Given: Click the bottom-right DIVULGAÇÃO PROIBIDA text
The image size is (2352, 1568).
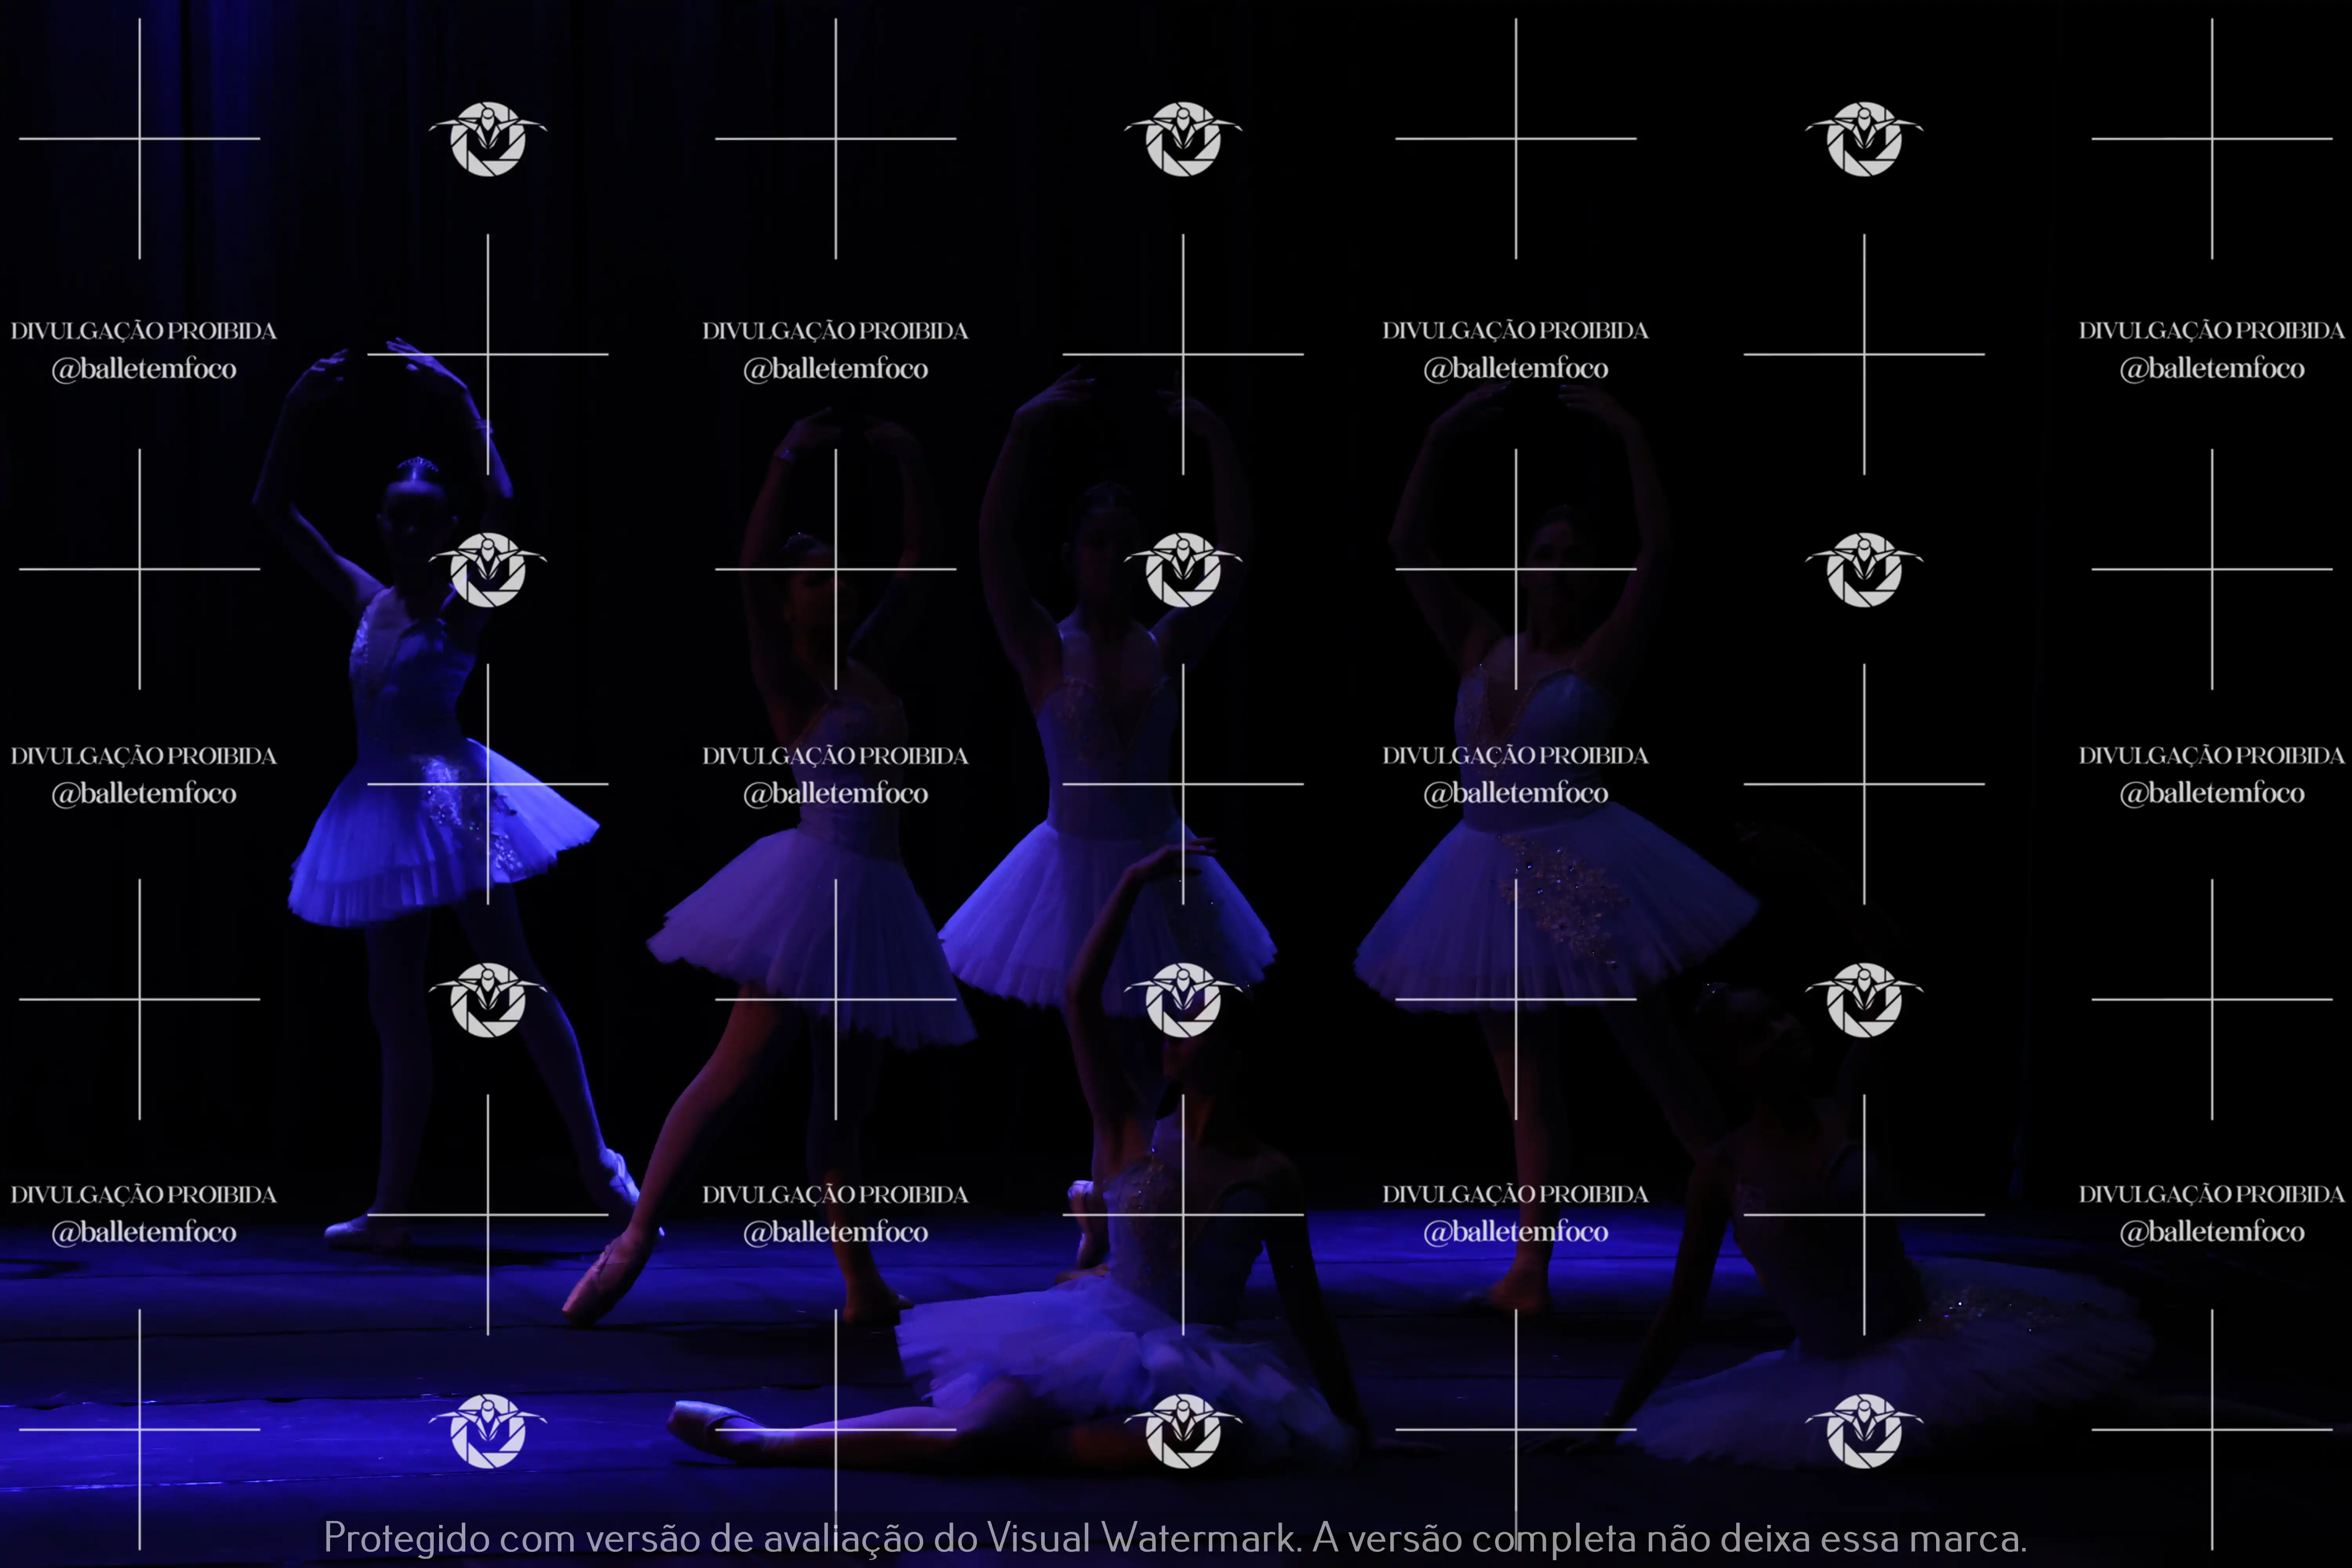Looking at the screenshot, I should point(2212,1195).
